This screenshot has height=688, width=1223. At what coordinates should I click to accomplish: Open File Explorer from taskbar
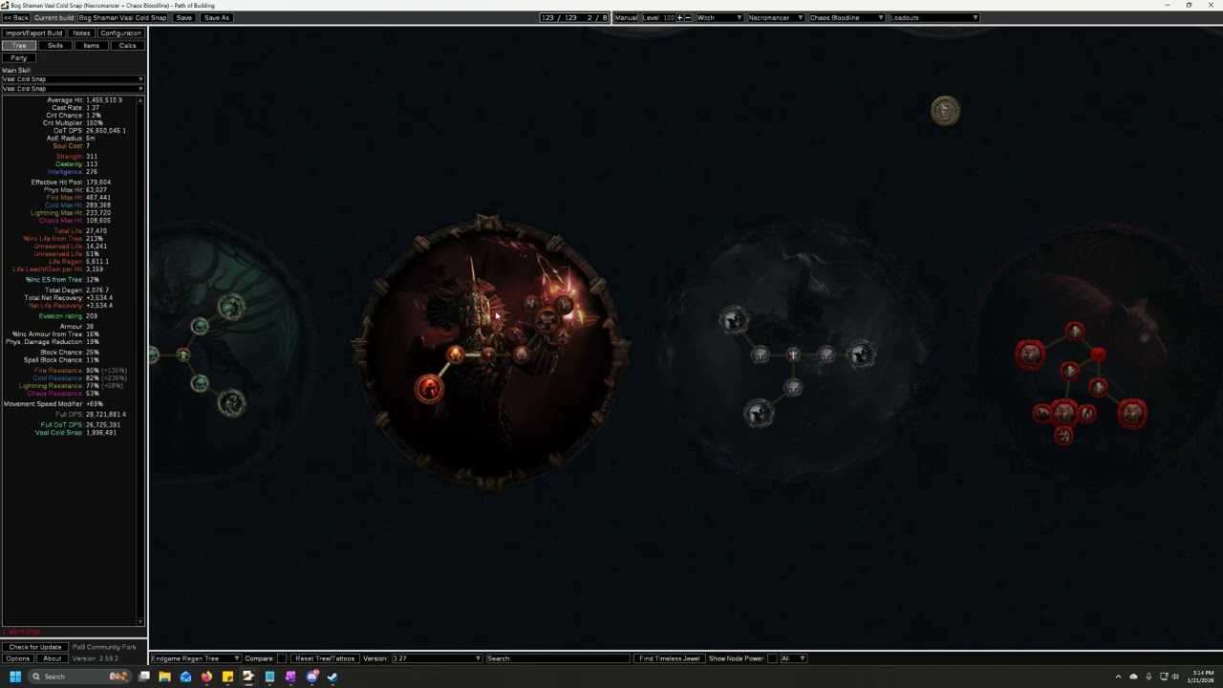[164, 677]
